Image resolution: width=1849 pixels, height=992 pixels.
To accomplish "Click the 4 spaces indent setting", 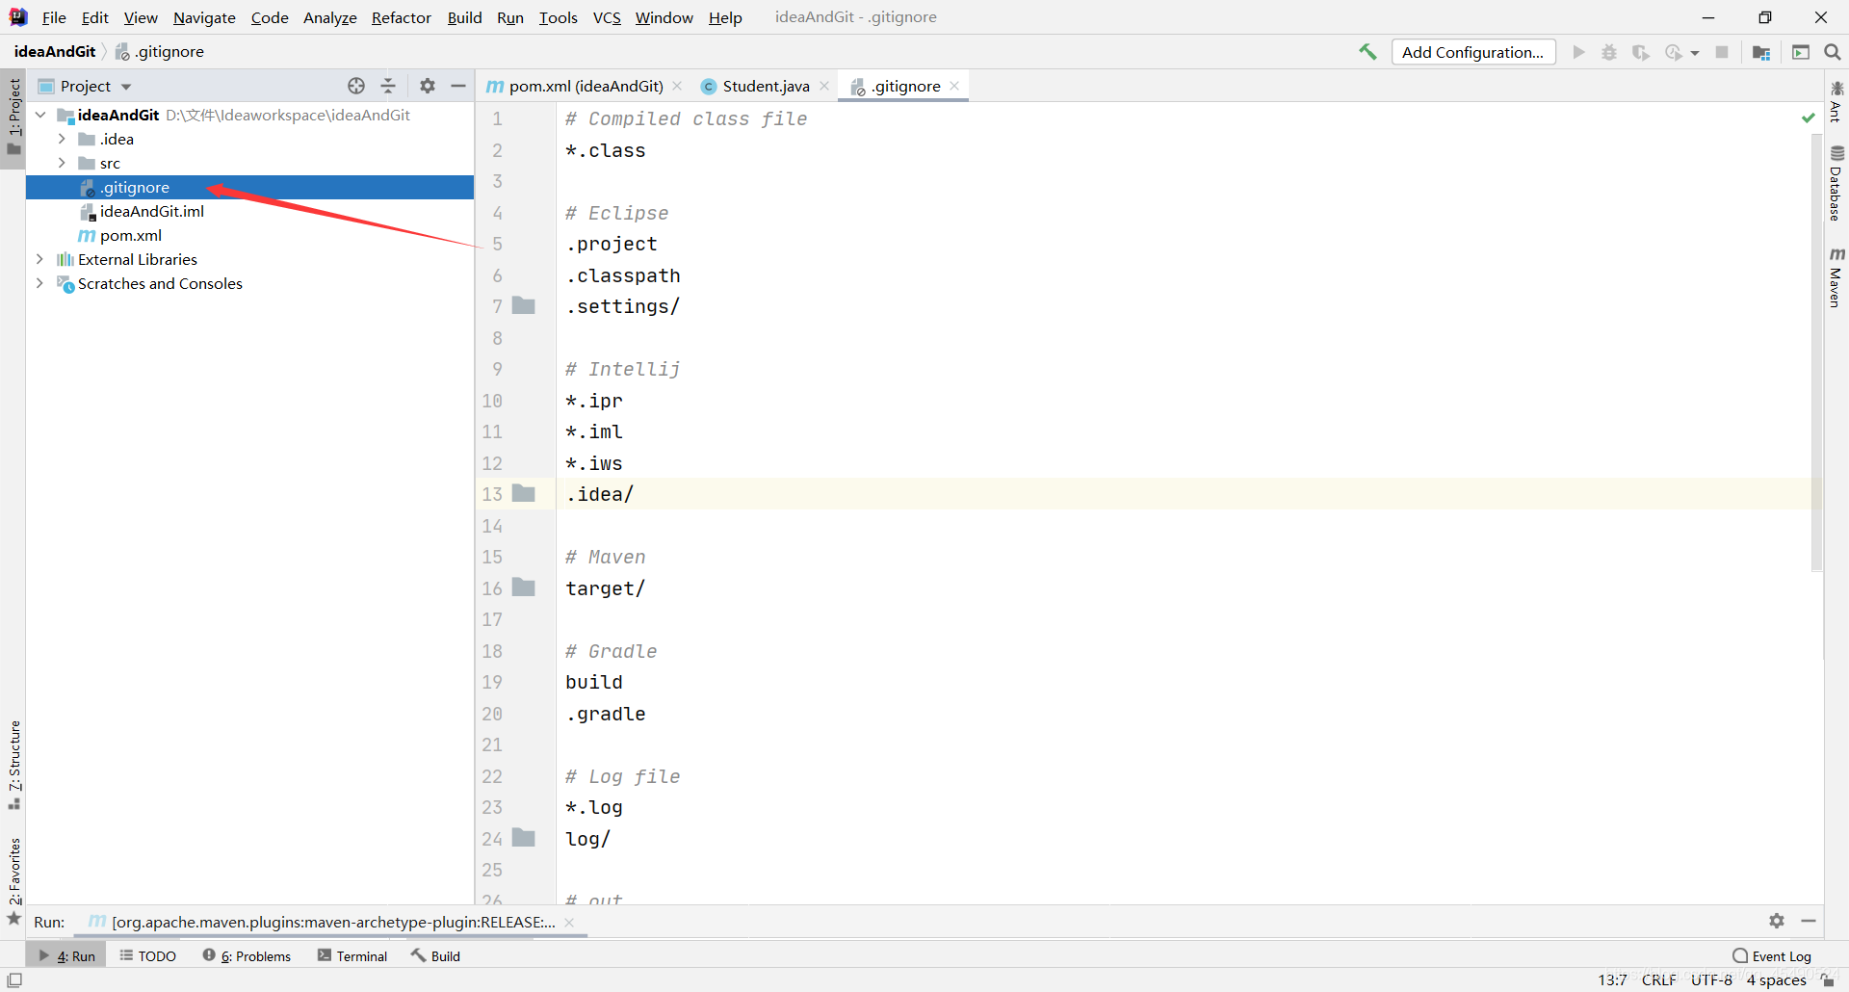I will point(1777,980).
